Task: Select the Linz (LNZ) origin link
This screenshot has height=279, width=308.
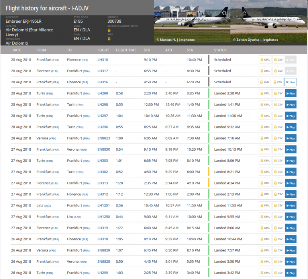Action: (43, 206)
